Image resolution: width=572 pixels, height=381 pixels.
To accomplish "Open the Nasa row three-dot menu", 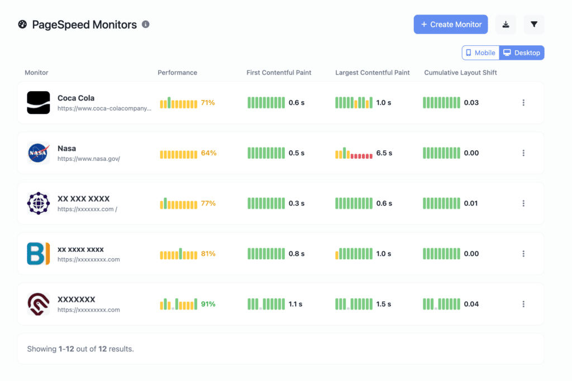I will (523, 153).
